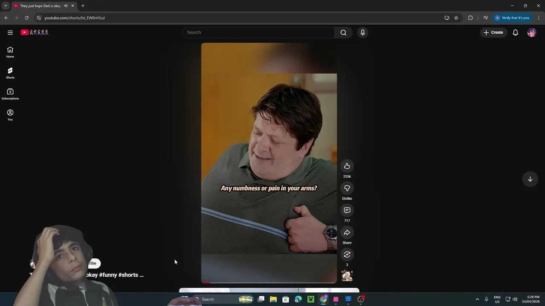The width and height of the screenshot is (545, 306).
Task: Go to YouTube home via the logo
Action: coord(34,32)
